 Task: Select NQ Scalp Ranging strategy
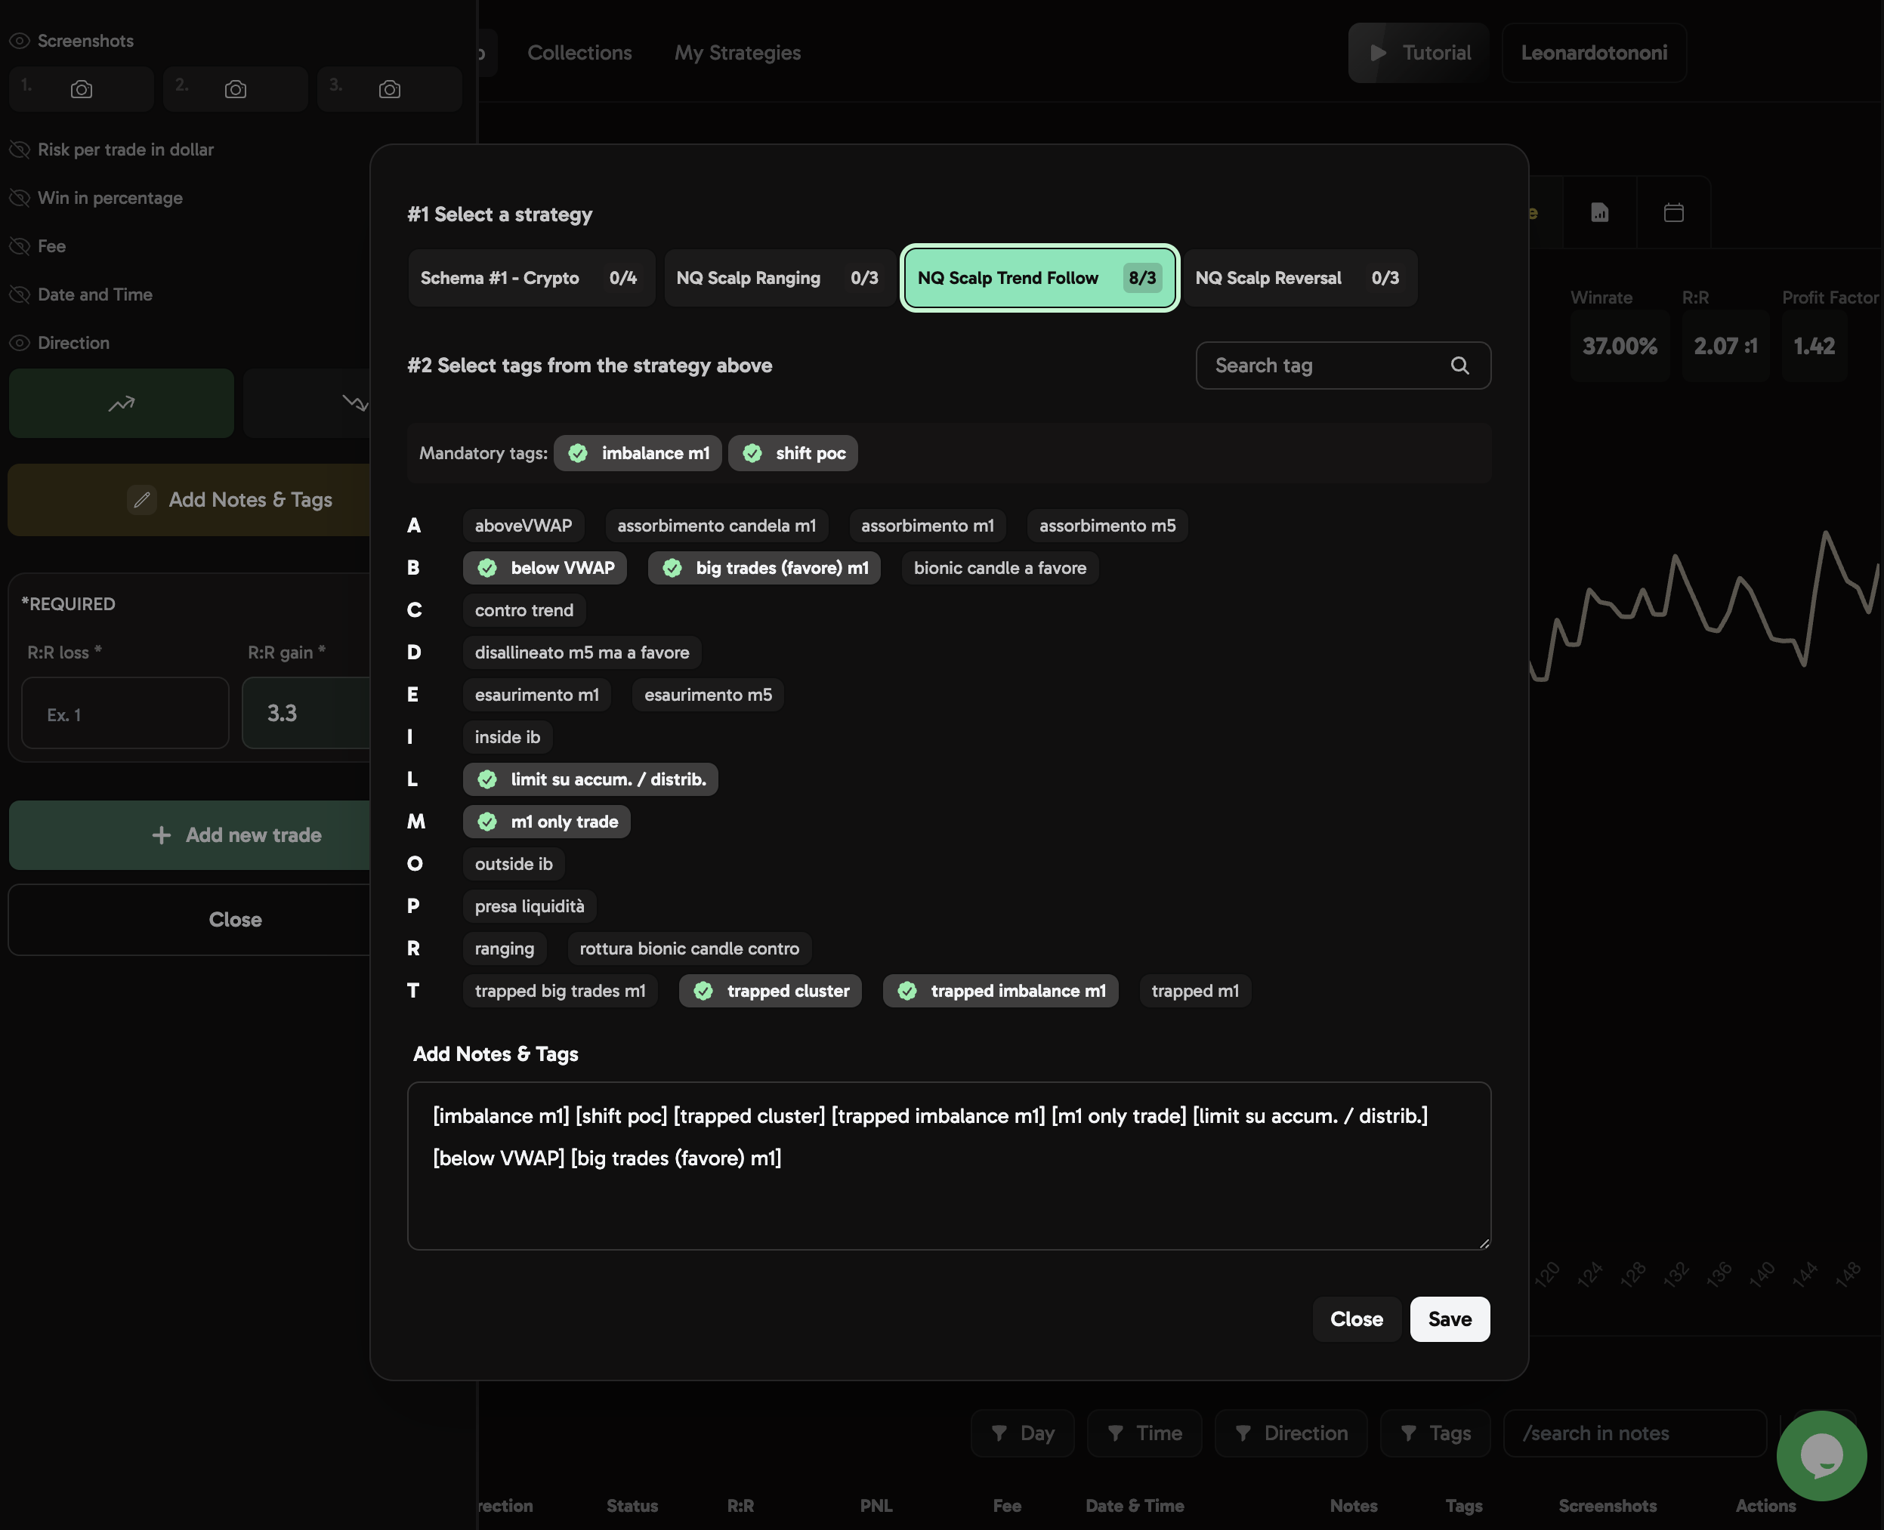(780, 278)
